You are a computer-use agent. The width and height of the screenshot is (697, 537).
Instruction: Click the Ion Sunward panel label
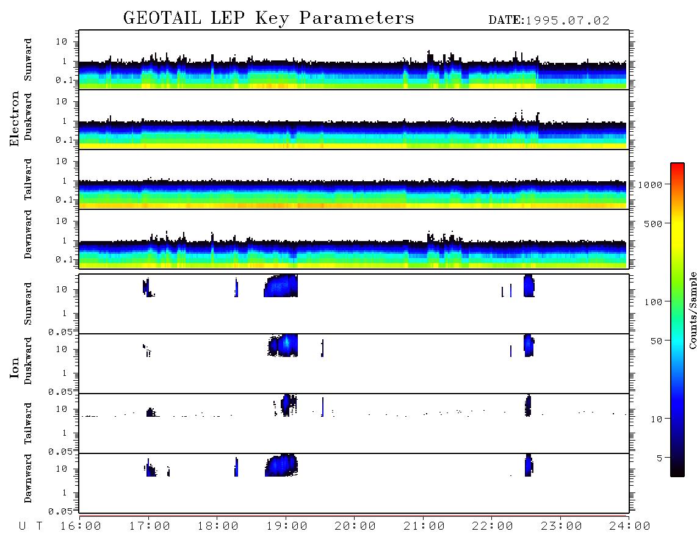pos(28,304)
